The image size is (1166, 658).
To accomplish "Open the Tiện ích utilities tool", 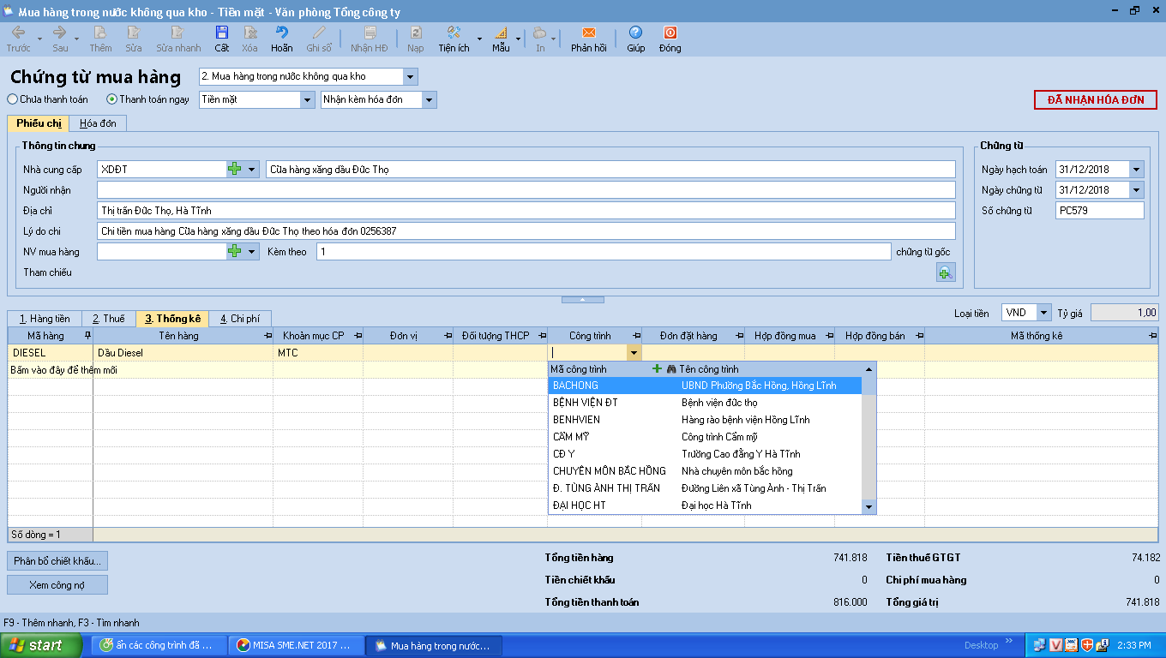I will coord(454,33).
